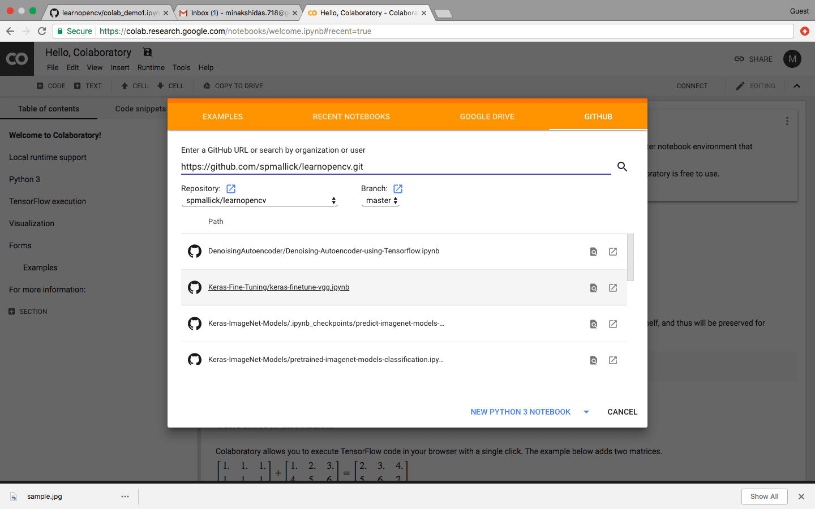Viewport: 815px width, 509px height.
Task: Open DenoisingAutoencoder notebook in new tab icon
Action: tap(613, 252)
